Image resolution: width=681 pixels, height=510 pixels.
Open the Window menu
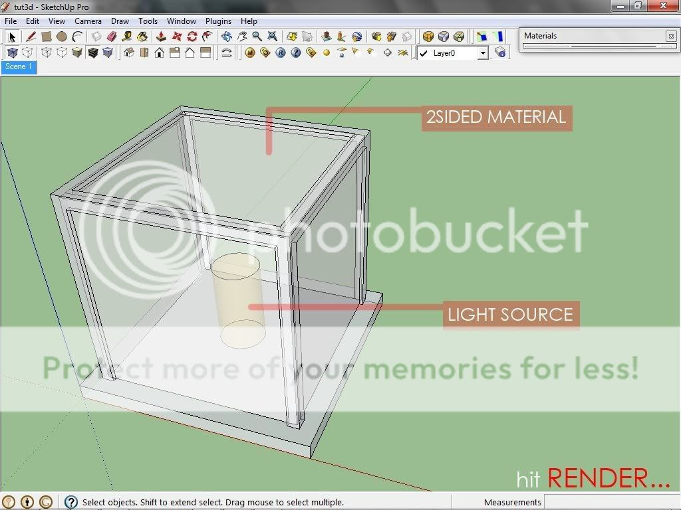pyautogui.click(x=181, y=21)
